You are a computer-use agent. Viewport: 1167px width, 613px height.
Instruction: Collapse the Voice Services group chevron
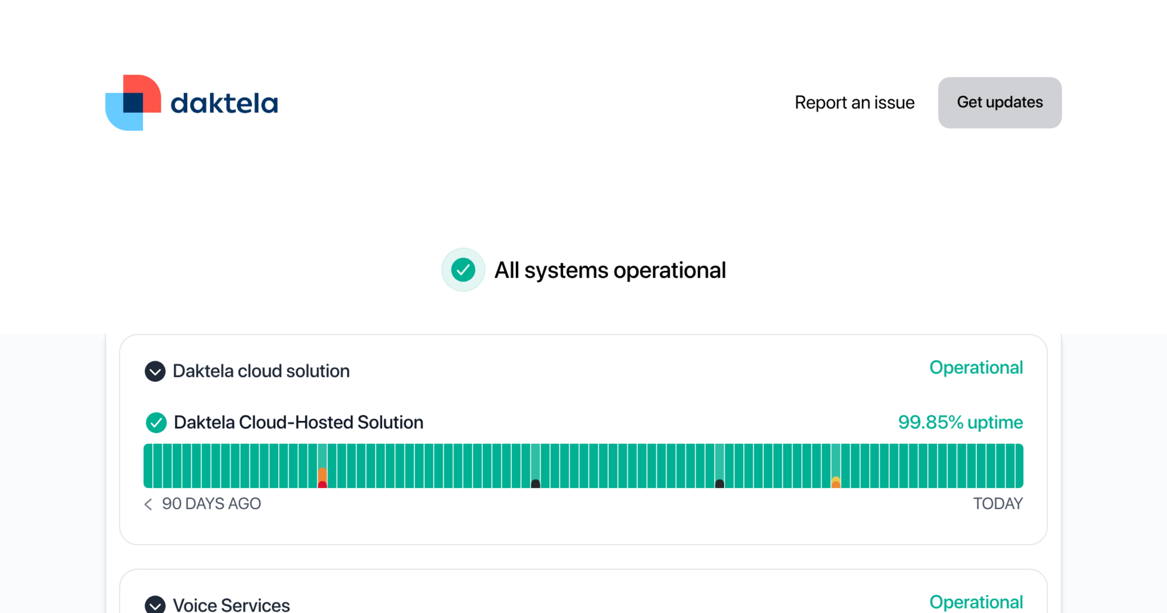click(x=155, y=605)
